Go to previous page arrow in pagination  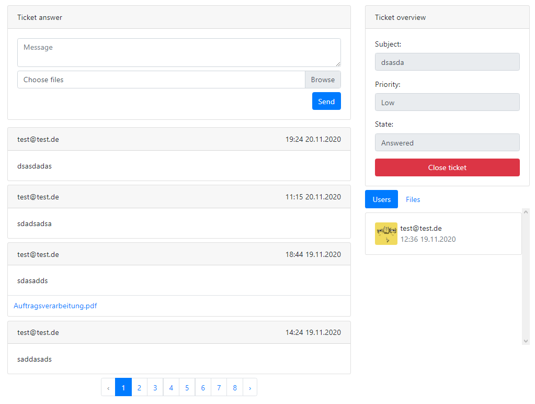tap(108, 387)
